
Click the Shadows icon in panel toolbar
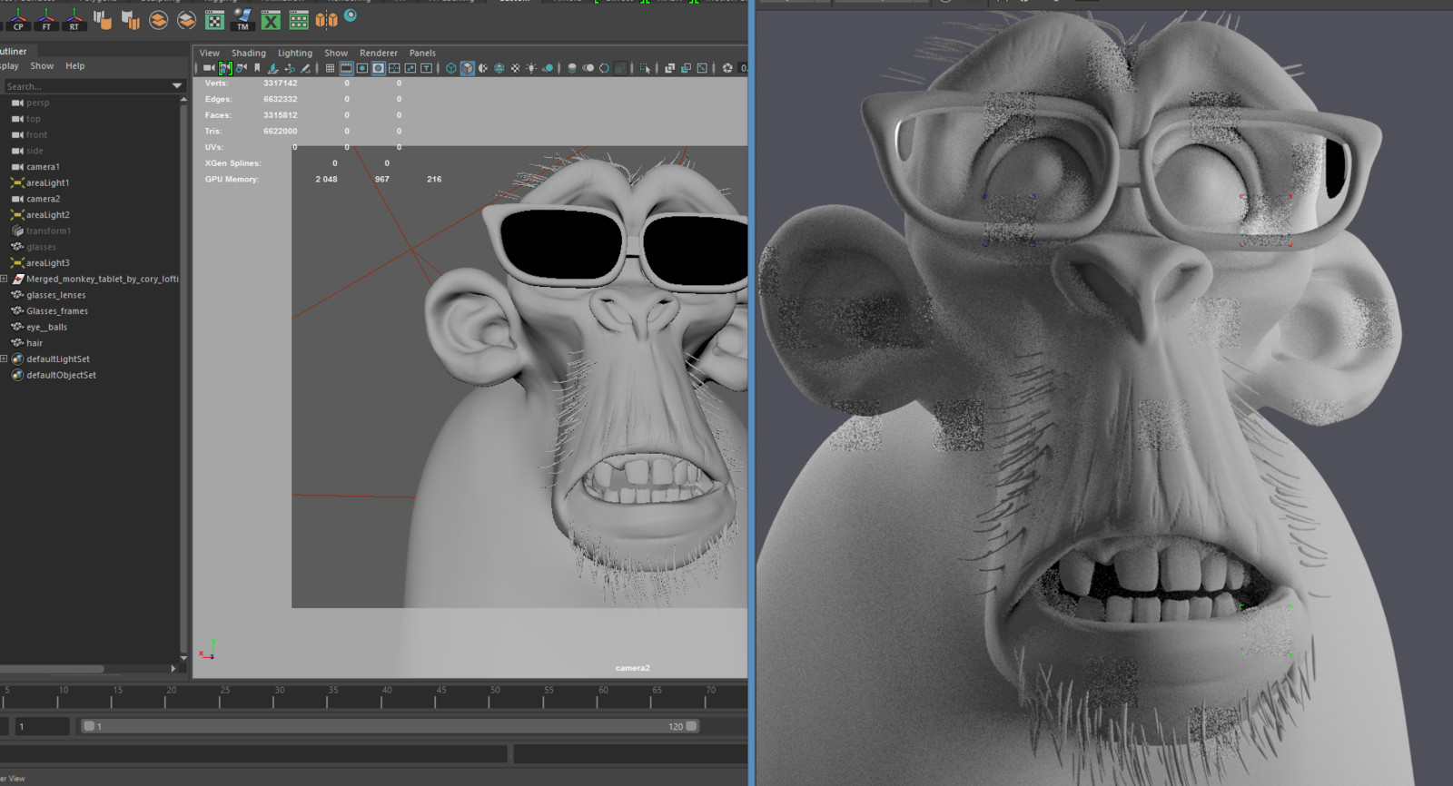pyautogui.click(x=548, y=68)
